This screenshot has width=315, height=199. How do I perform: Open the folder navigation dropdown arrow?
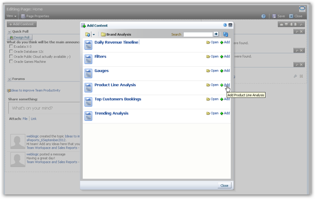tap(93, 35)
